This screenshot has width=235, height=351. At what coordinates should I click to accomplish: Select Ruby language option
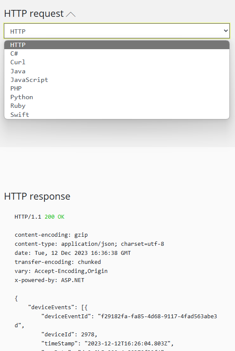tap(117, 106)
